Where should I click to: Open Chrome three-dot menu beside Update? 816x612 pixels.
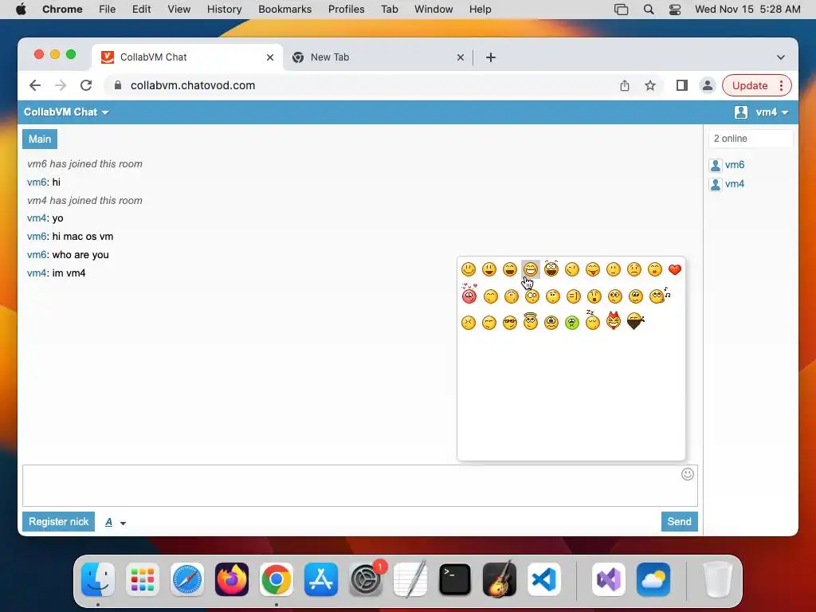pyautogui.click(x=781, y=85)
